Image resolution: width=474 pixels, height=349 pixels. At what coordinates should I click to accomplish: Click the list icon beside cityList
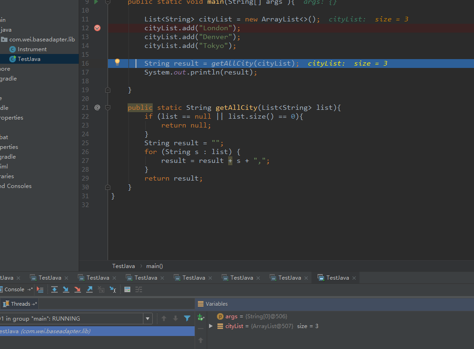tap(220, 326)
